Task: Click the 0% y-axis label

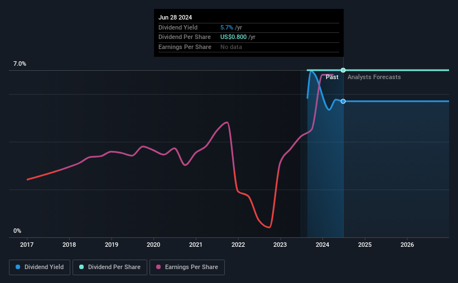Action: [x=17, y=231]
